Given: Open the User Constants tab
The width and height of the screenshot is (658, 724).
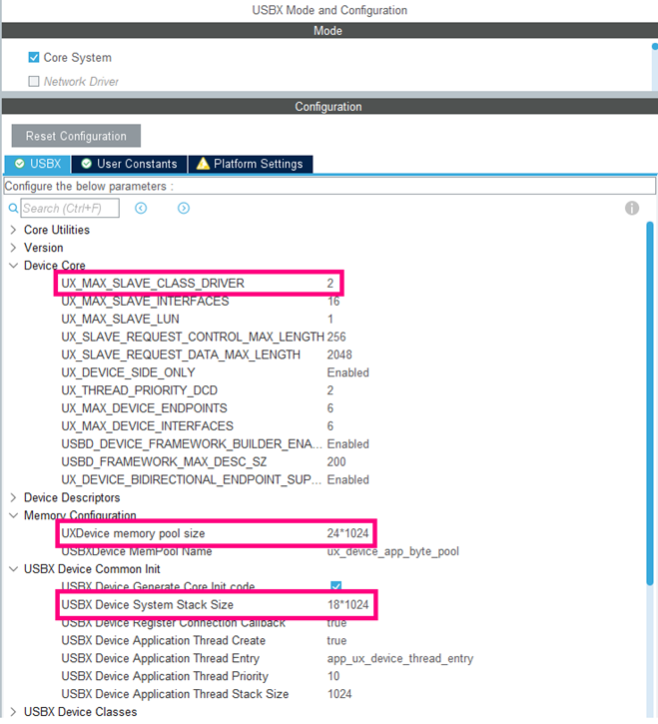Looking at the screenshot, I should (x=129, y=164).
